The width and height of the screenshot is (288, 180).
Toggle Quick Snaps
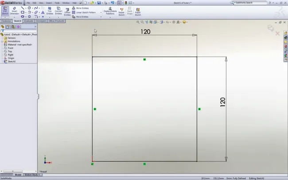(130, 11)
